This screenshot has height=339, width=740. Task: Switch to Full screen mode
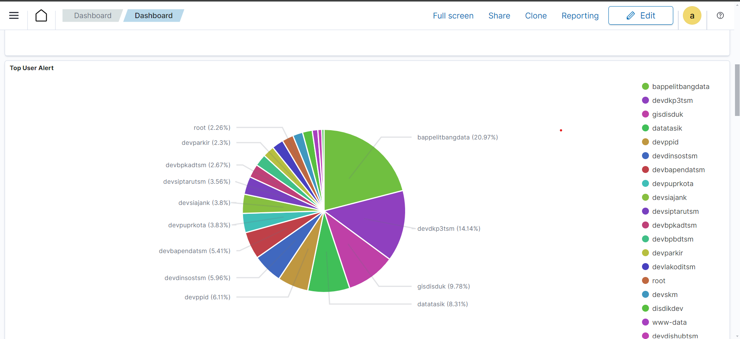point(453,16)
